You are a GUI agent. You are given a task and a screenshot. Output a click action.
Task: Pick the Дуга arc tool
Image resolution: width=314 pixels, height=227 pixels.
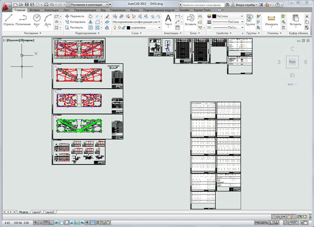49,20
